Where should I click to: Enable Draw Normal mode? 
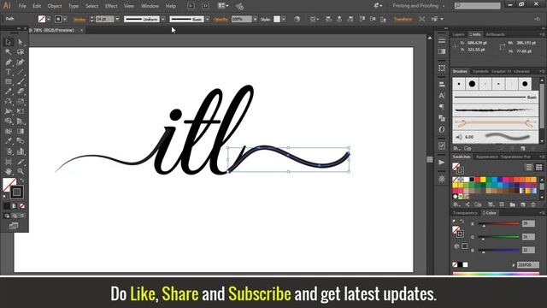click(x=7, y=216)
